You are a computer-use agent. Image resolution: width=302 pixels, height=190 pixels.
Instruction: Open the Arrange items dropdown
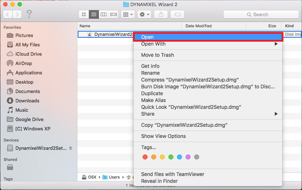pyautogui.click(x=128, y=14)
